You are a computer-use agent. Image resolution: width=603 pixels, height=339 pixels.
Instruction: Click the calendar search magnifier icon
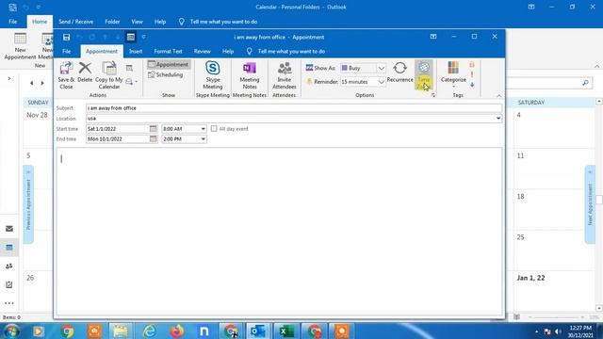pyautogui.click(x=585, y=83)
